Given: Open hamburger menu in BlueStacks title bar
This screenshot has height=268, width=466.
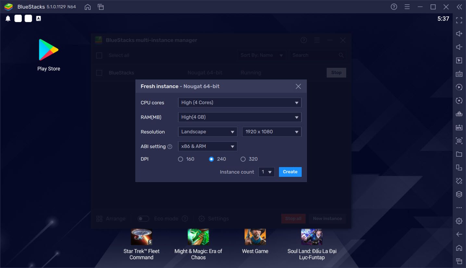Looking at the screenshot, I should (407, 7).
